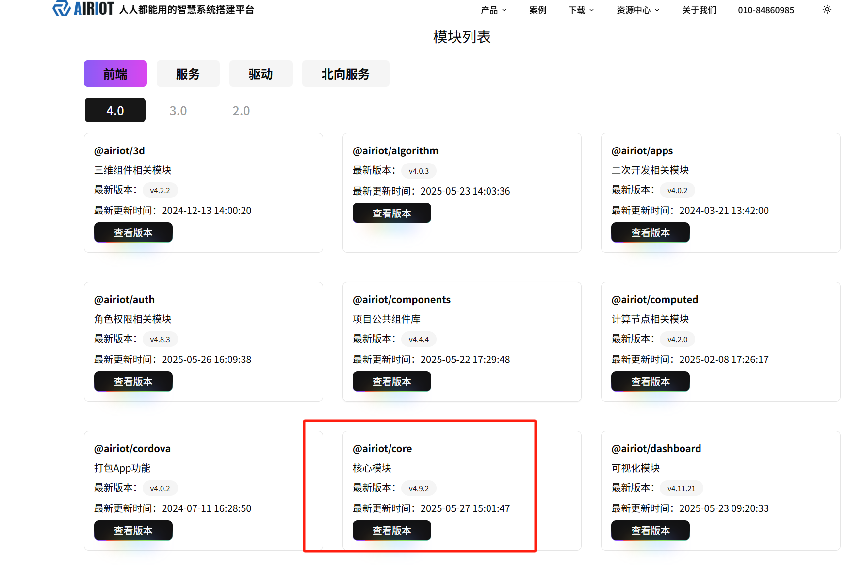846x574 pixels.
Task: Click 查看版本 for @airiot/core
Action: pyautogui.click(x=392, y=530)
